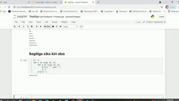Move selected cell down arrow
This screenshot has height=101, width=179.
point(41,27)
